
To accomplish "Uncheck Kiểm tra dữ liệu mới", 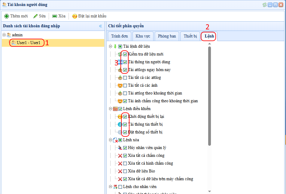I will [125, 54].
